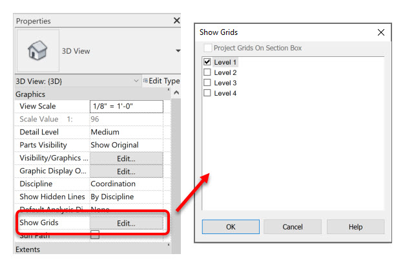
Task: Select Show Hidden Lines value By Discipline
Action: pyautogui.click(x=127, y=197)
